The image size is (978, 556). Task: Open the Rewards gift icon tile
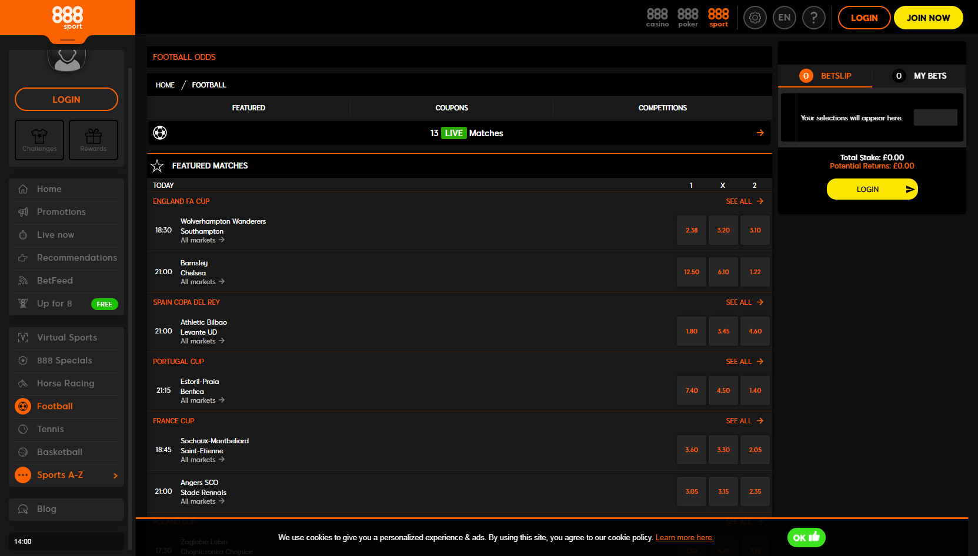[x=94, y=140]
